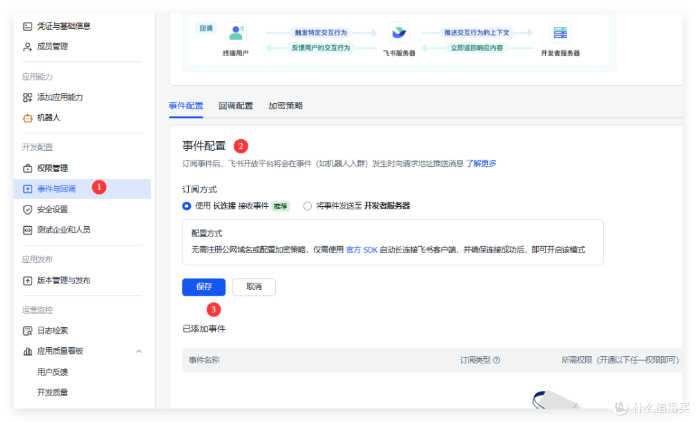
Task: Open 权限管理 in the sidebar
Action: (52, 168)
